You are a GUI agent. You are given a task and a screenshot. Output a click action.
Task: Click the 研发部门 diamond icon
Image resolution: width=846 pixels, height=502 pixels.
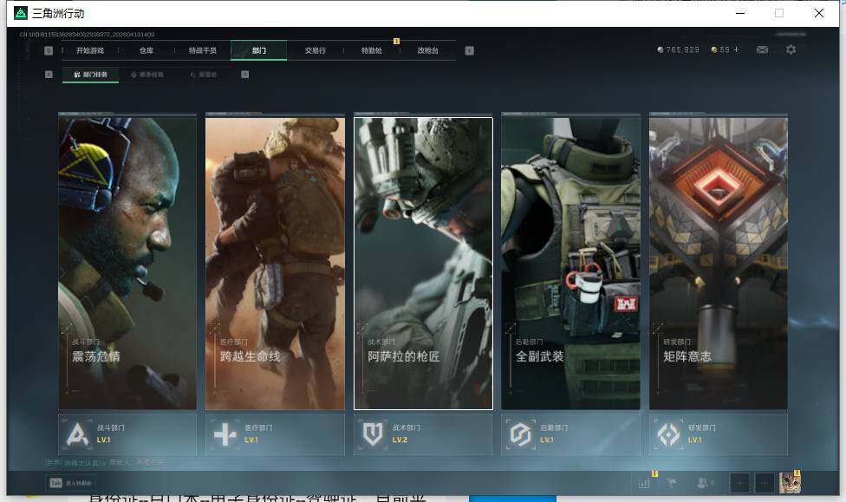coord(668,434)
